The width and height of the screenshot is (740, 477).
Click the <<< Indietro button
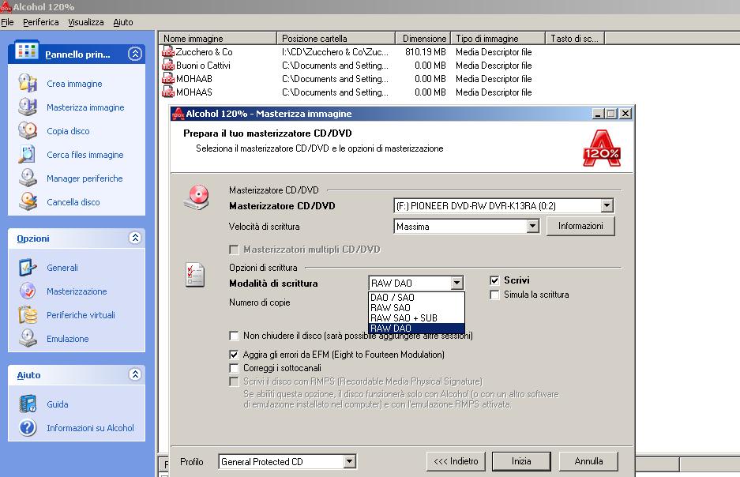pos(456,461)
